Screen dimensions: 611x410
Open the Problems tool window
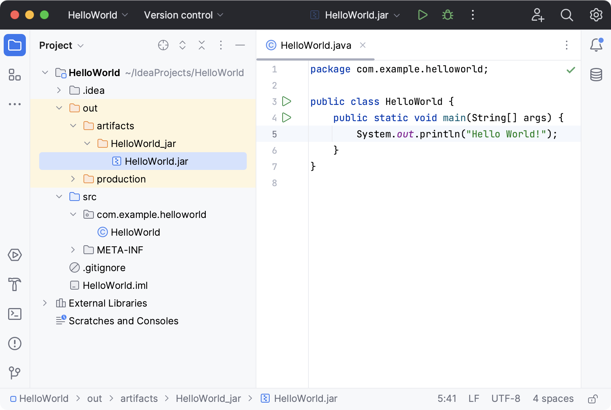(15, 344)
